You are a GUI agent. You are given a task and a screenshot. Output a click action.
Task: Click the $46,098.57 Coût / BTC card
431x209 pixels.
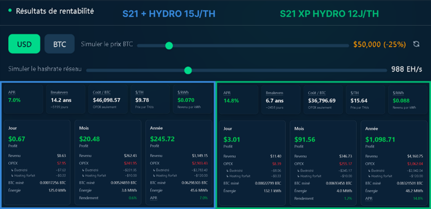coord(108,99)
